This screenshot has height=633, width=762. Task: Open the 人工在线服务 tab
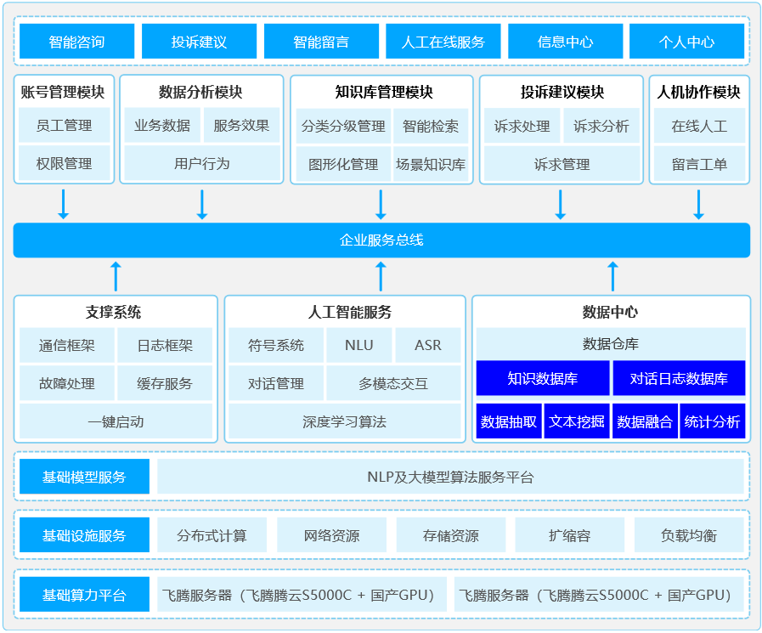pos(443,42)
